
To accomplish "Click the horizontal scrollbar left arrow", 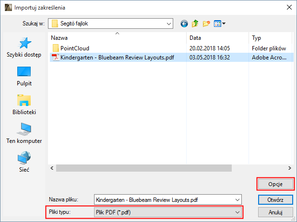I will click(x=52, y=168).
